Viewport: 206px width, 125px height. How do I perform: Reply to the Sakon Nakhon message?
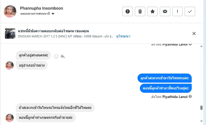[63, 56]
